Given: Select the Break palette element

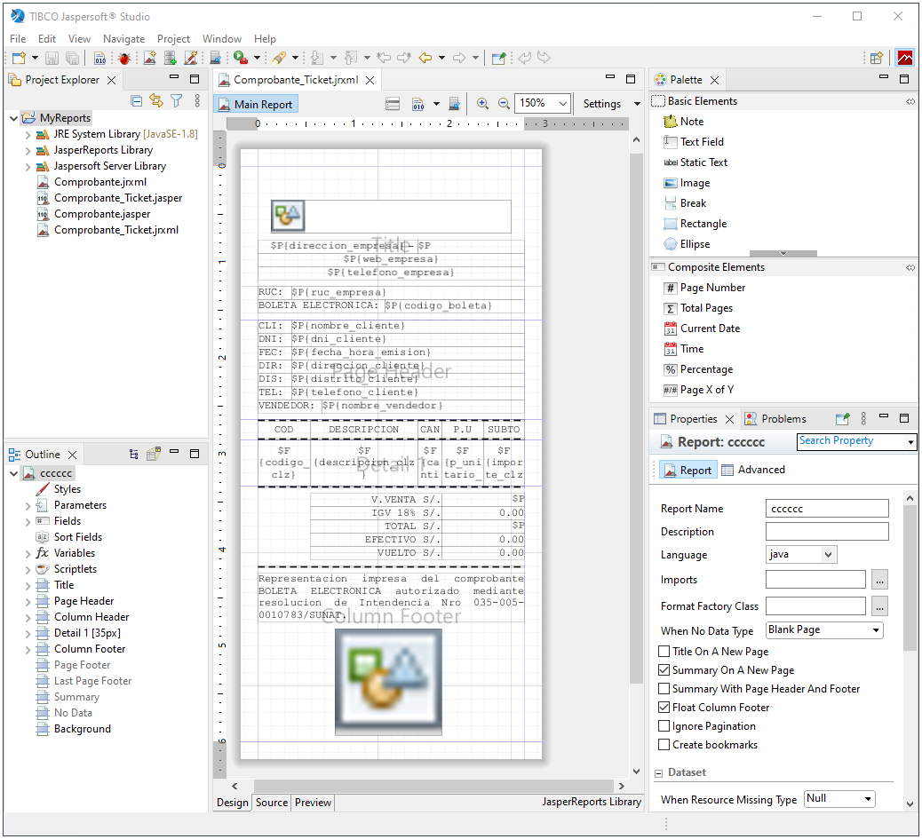Looking at the screenshot, I should tap(685, 203).
